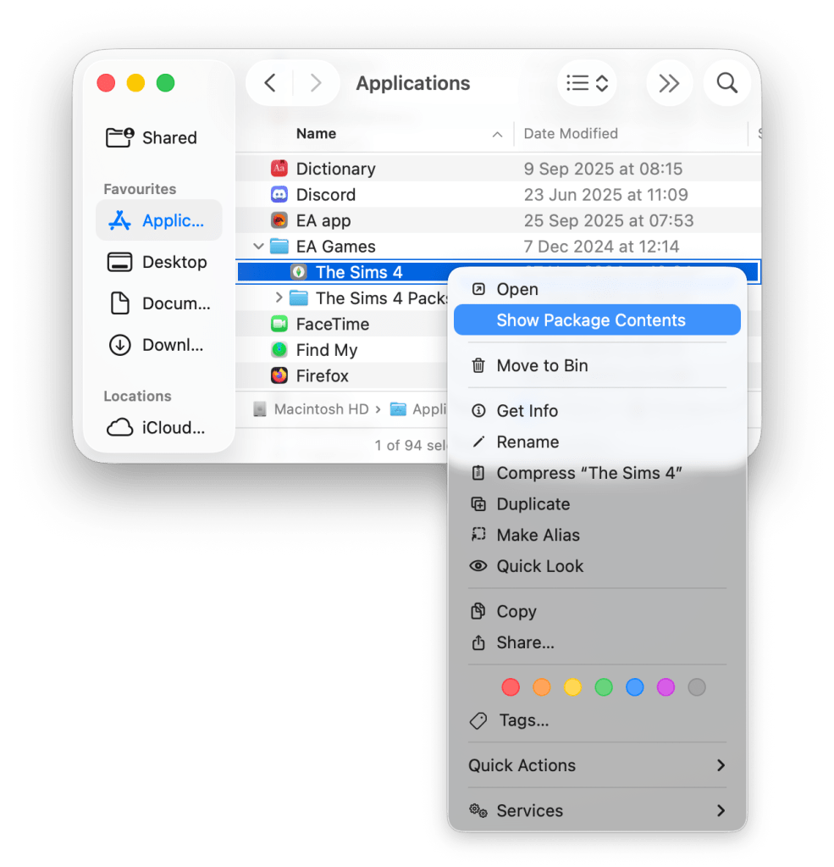Sort by the Name column header
Screen dimensions: 834x867
click(317, 134)
